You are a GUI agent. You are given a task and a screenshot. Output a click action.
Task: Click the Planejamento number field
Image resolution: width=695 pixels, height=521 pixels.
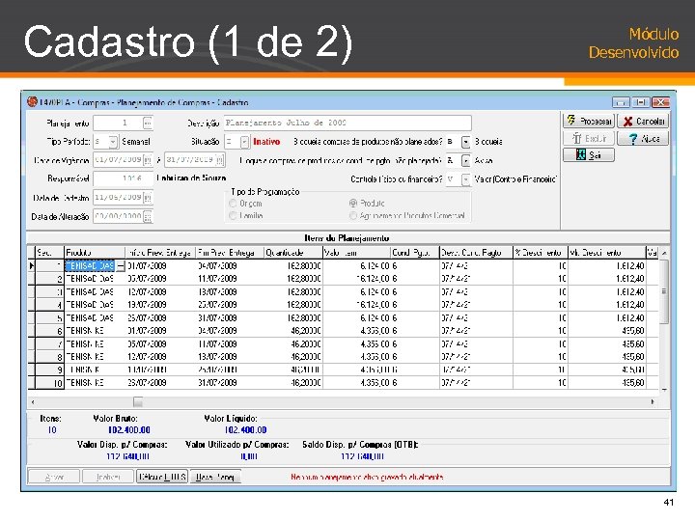click(119, 123)
